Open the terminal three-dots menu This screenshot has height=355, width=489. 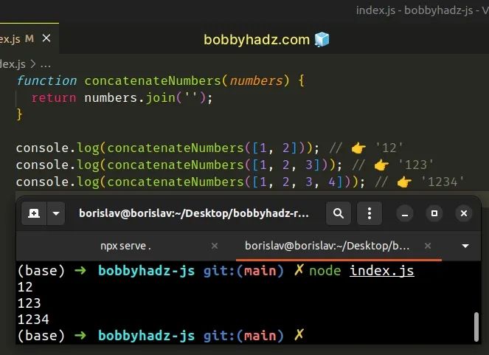370,213
